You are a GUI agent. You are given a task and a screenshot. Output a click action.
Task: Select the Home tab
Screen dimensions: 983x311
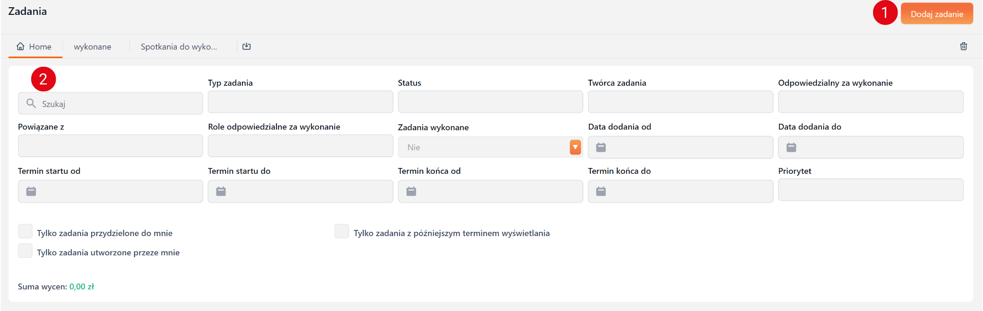(x=35, y=47)
